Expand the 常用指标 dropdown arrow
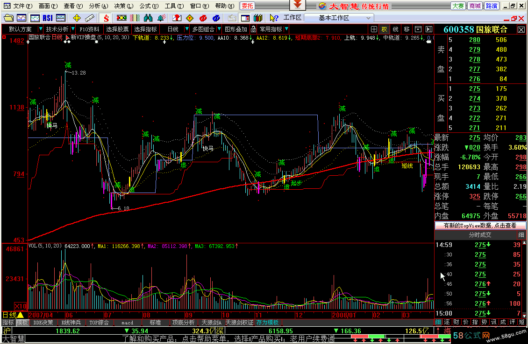The width and height of the screenshot is (528, 344). [x=286, y=29]
